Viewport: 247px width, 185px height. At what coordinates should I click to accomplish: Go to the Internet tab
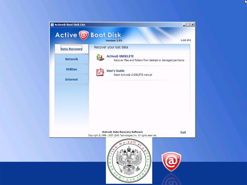[71, 79]
